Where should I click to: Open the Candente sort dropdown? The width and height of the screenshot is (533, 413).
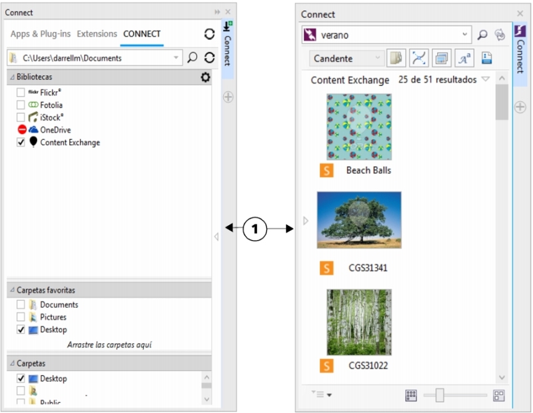click(347, 59)
